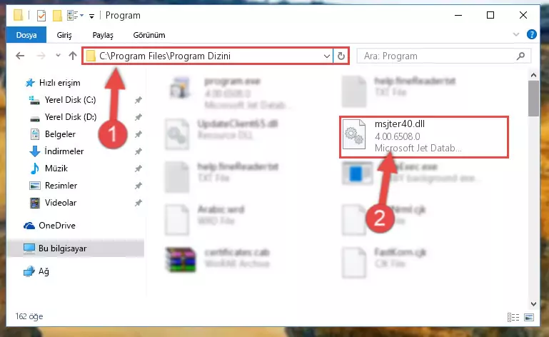Select the Görünüm ribbon tab

(149, 35)
